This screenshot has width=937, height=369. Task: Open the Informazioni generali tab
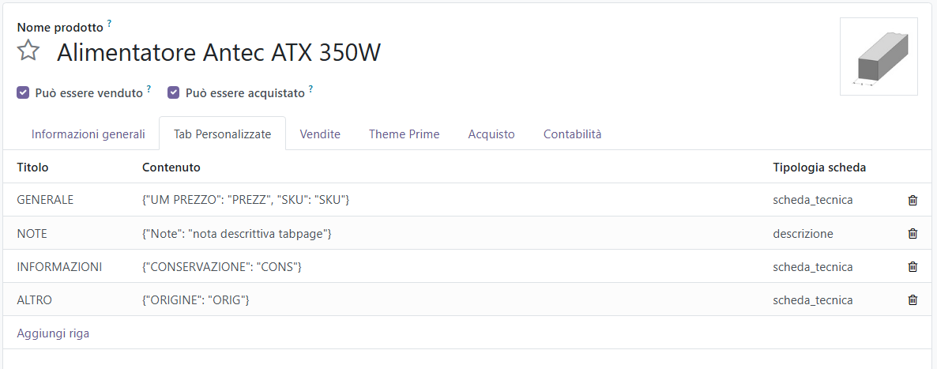click(x=88, y=134)
